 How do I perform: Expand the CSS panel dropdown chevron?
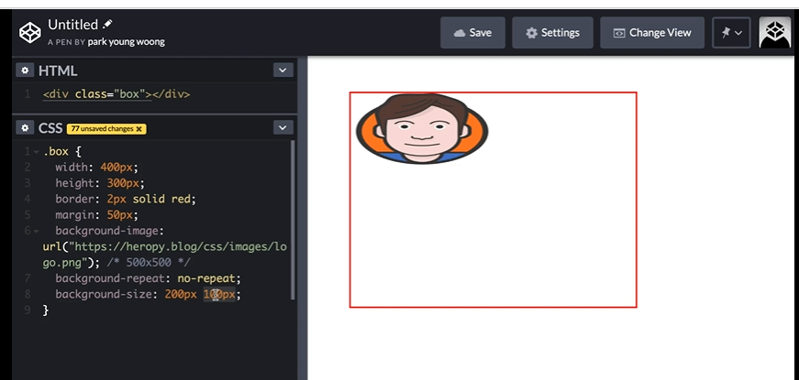pyautogui.click(x=283, y=127)
